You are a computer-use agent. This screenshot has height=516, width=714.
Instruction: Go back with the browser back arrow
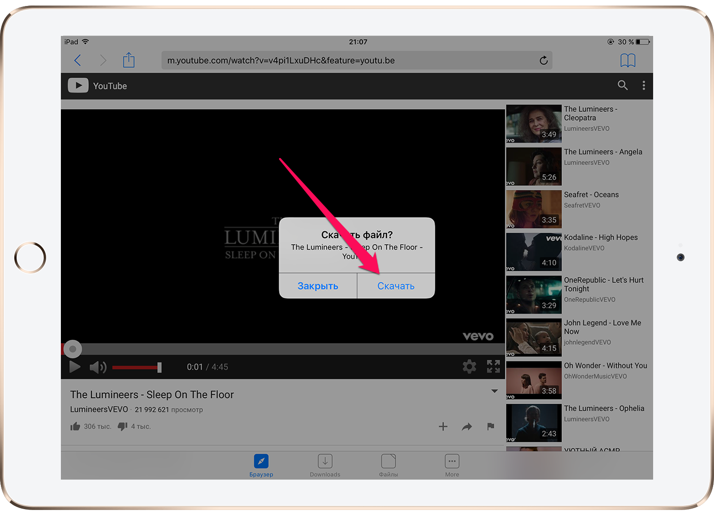tap(78, 60)
